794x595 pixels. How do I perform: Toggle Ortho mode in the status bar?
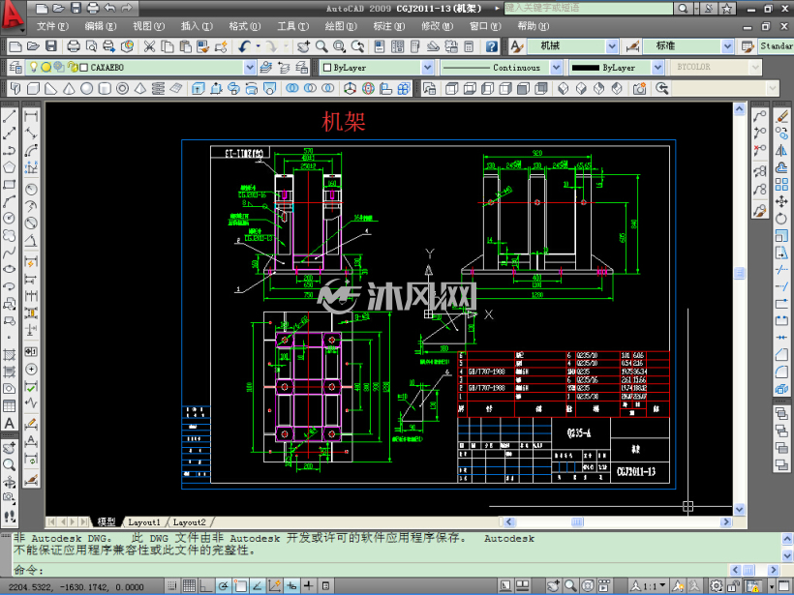point(206,586)
